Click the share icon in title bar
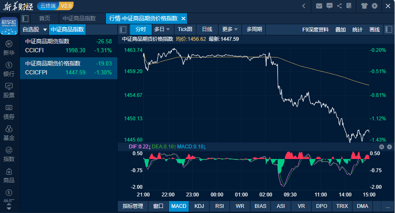This screenshot has height=213, width=395. 339,6
